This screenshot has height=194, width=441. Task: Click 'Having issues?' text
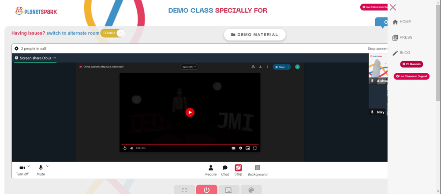(x=28, y=33)
